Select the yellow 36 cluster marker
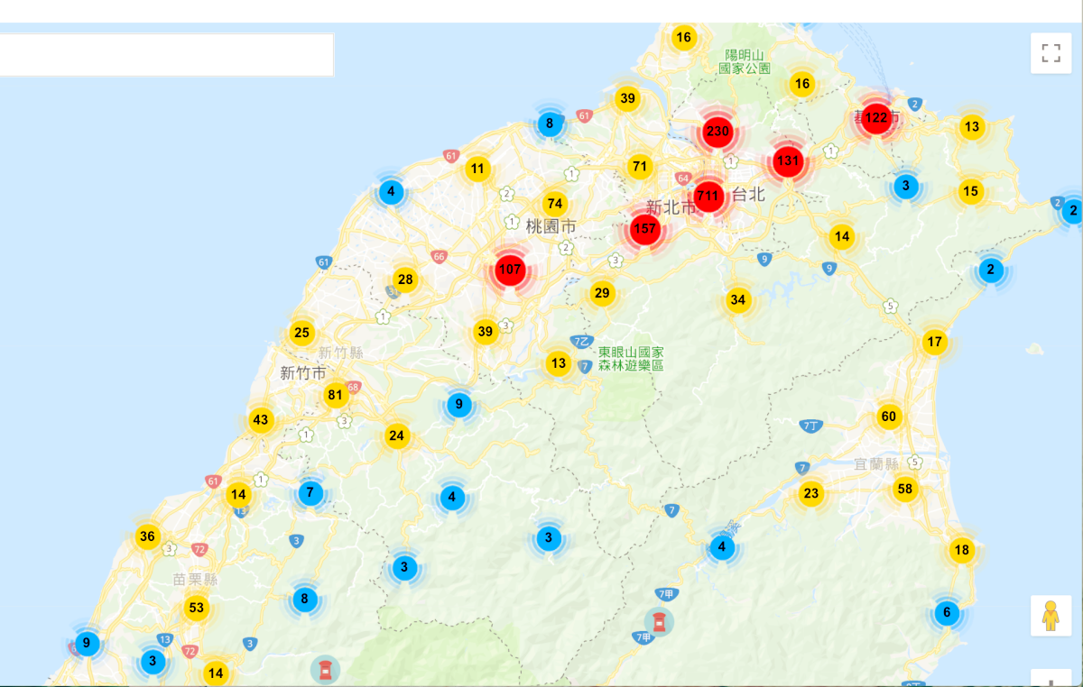The height and width of the screenshot is (687, 1083). click(147, 536)
